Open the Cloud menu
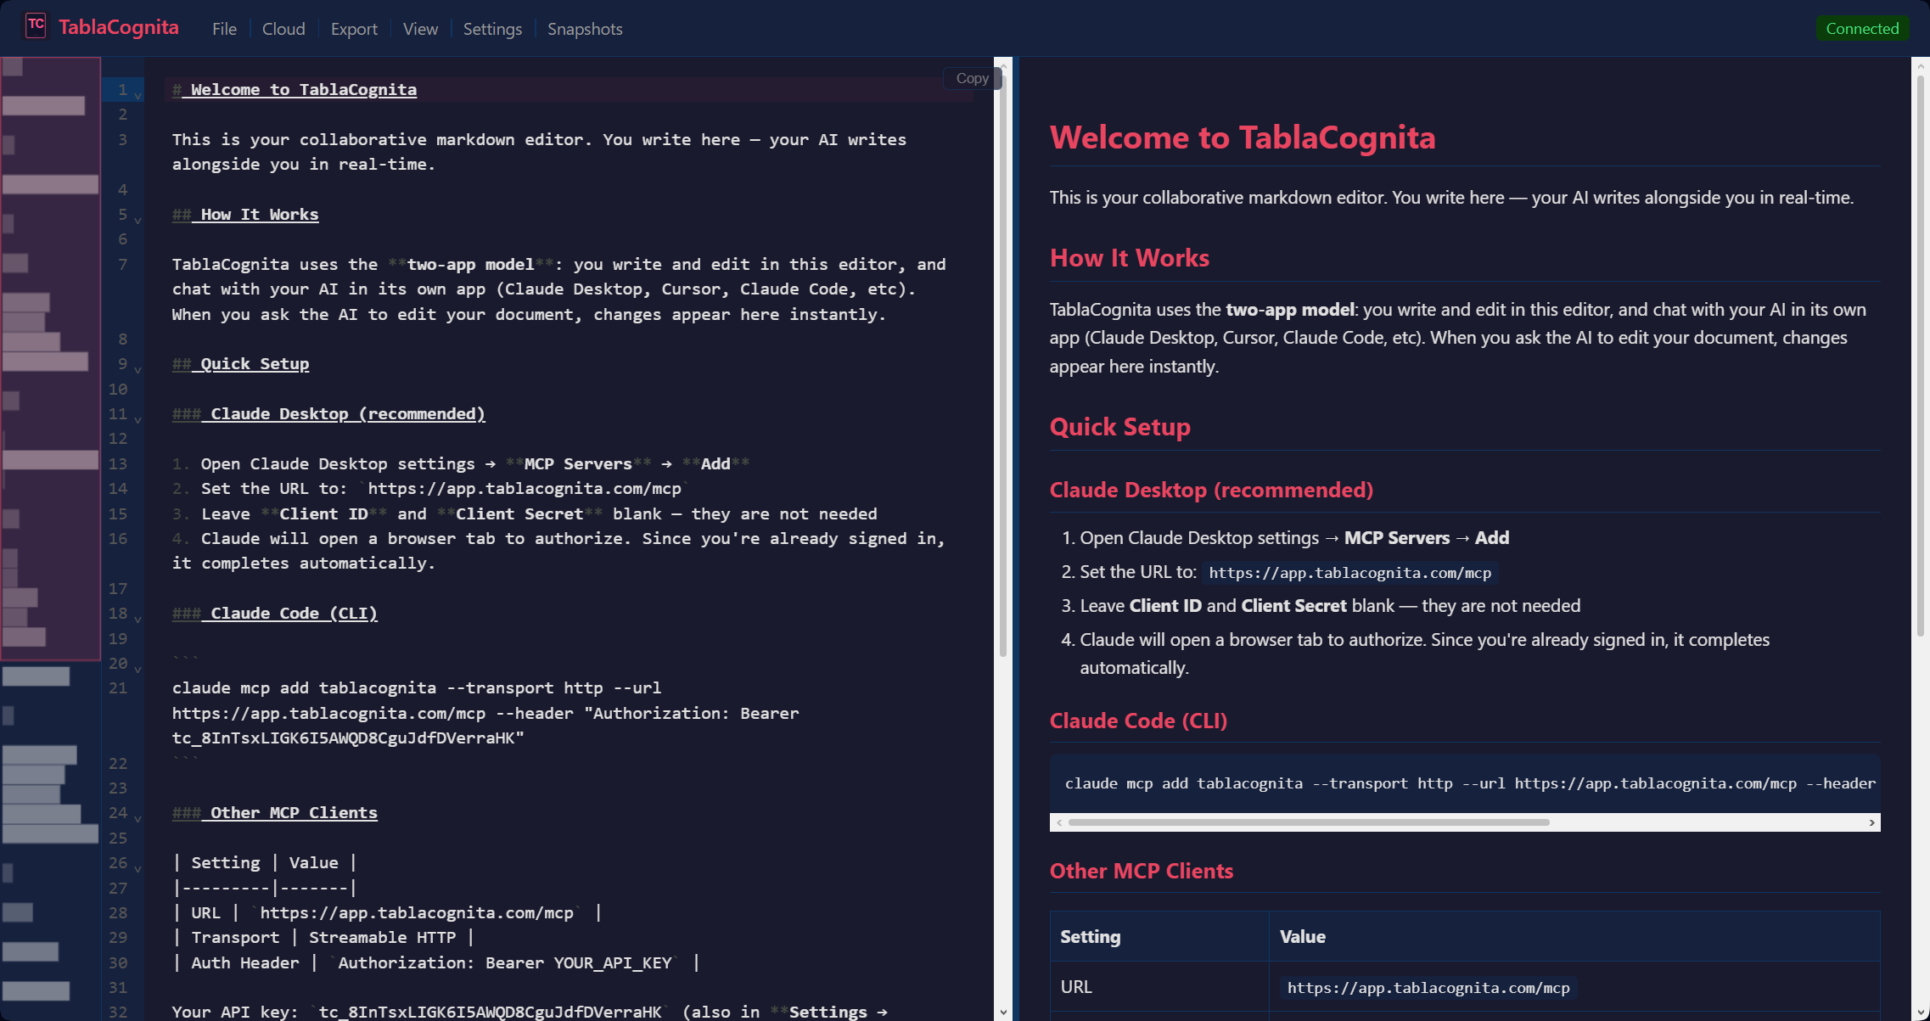The width and height of the screenshot is (1930, 1021). pyautogui.click(x=283, y=29)
